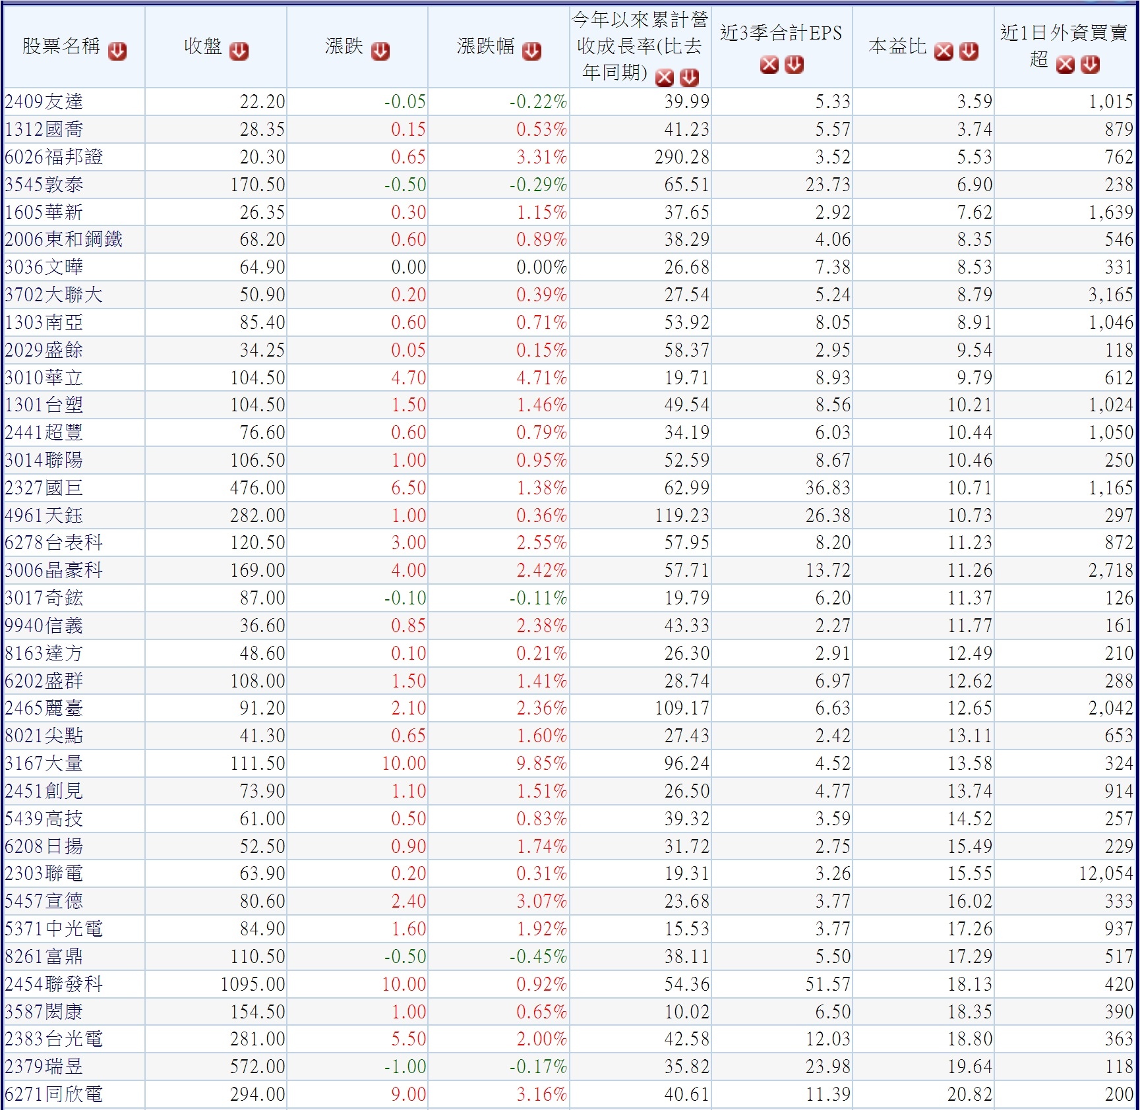This screenshot has height=1110, width=1140.
Task: Open stock 2465麗臺
Action: pos(44,708)
